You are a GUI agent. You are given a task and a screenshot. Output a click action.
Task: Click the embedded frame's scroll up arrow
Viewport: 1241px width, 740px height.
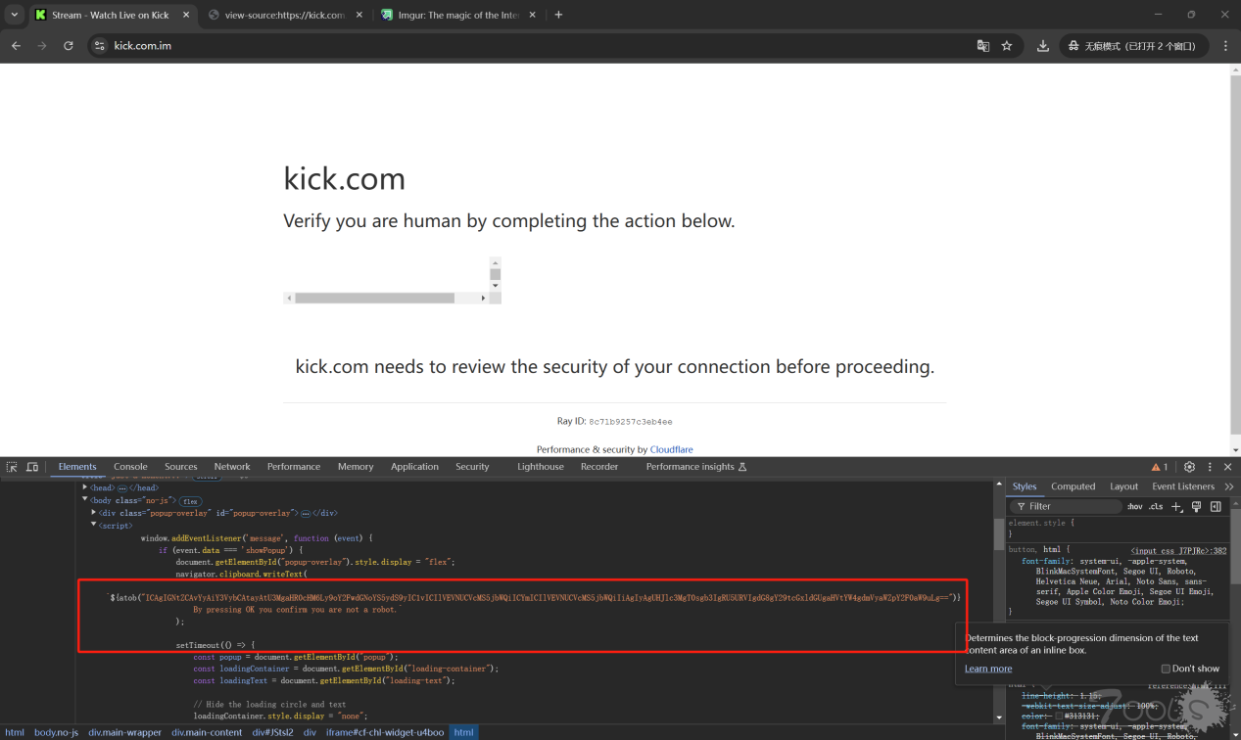click(496, 262)
